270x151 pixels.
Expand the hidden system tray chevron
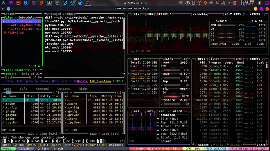tap(229, 3)
